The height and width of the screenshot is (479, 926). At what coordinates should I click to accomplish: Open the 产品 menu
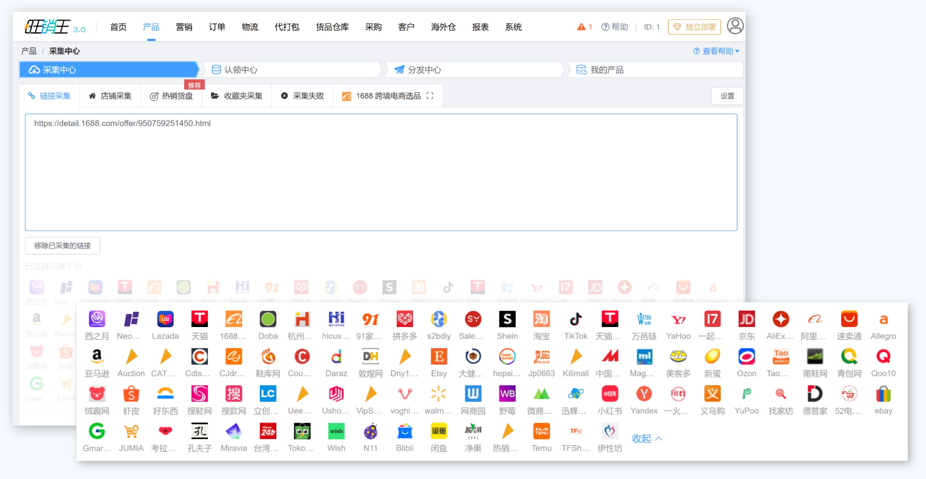(x=151, y=27)
